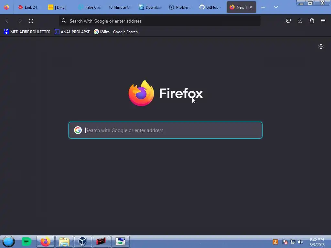Screen dimensions: 331x248
Task: Open the Firefox application menu
Action: [x=323, y=21]
